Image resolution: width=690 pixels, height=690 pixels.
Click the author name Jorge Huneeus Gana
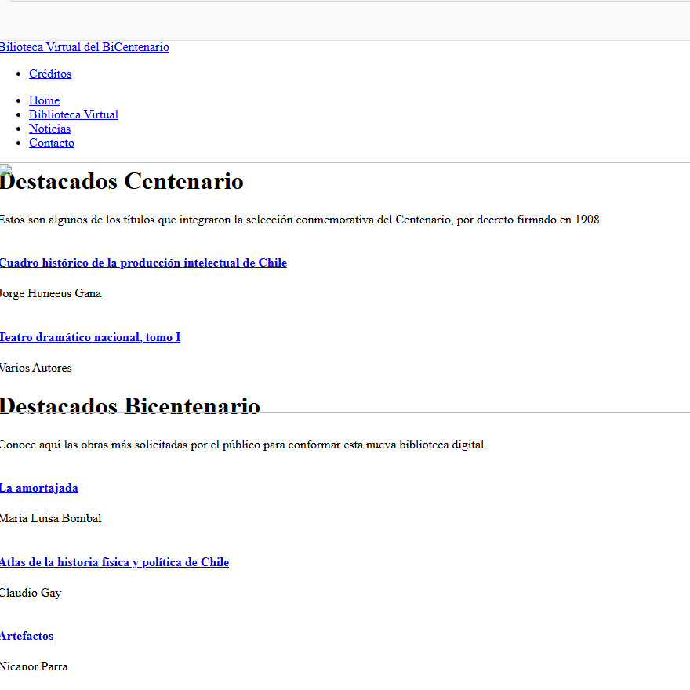[51, 293]
